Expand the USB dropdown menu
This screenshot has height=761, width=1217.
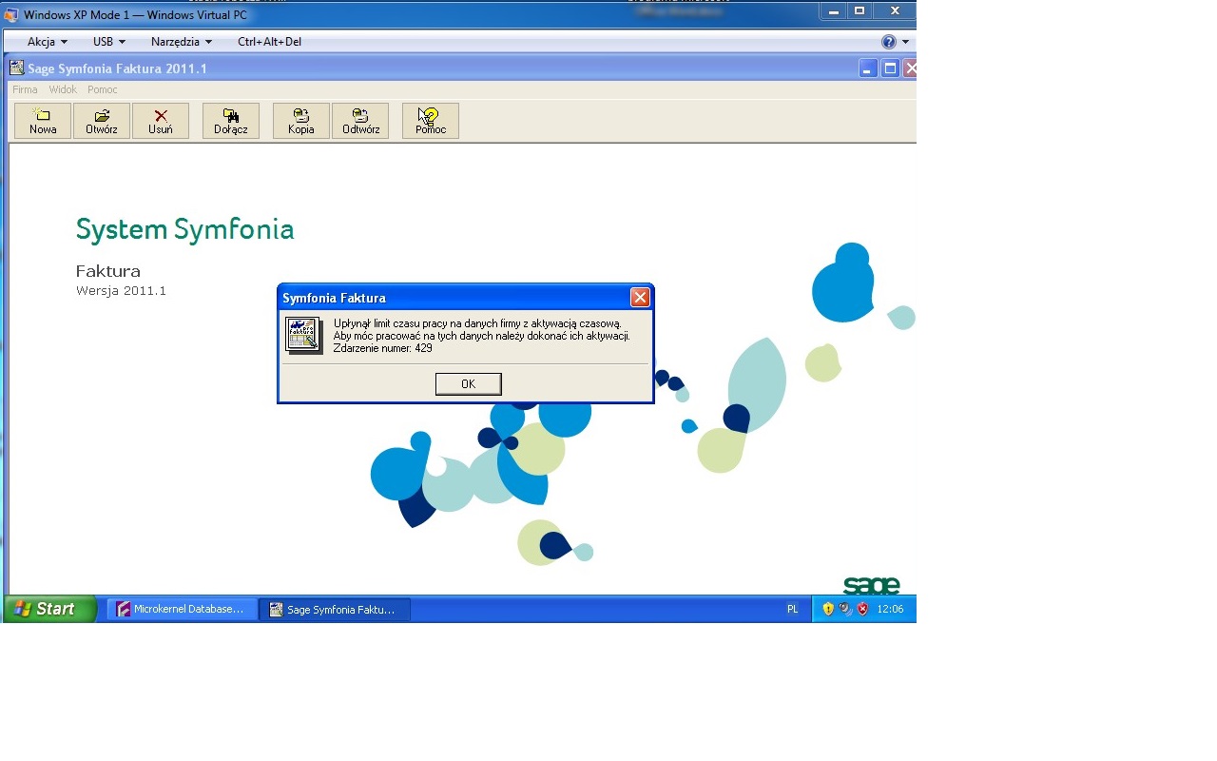point(109,42)
